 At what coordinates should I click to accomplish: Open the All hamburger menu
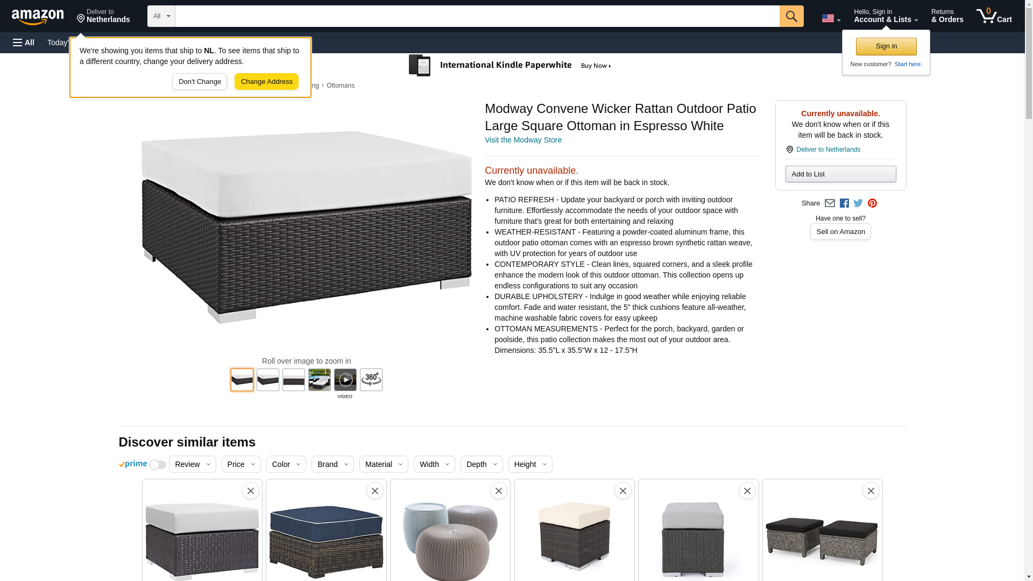pyautogui.click(x=24, y=42)
